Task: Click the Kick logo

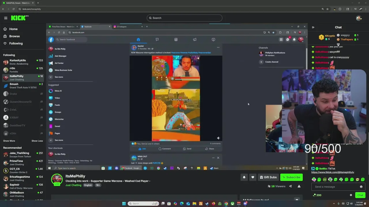Action: click(20, 18)
